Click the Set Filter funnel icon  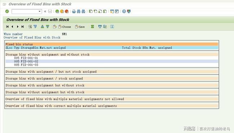[x=35, y=27]
